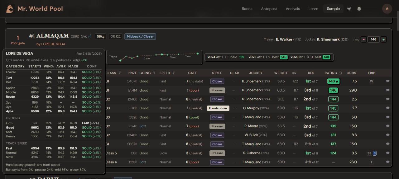399x179 pixels.
Task: Click the W trip badge
Action: tap(371, 81)
